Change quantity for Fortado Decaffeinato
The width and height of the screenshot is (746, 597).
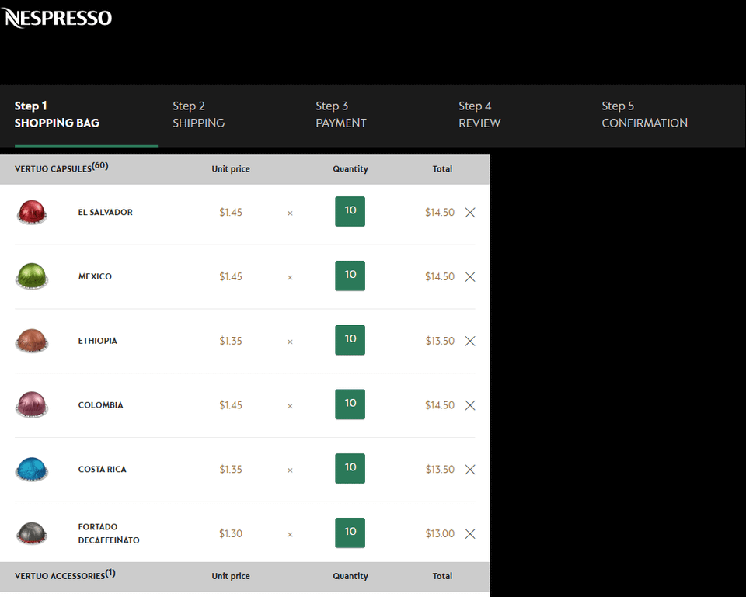(350, 533)
